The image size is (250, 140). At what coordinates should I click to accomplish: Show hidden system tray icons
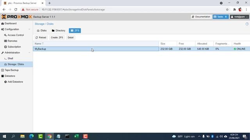pyautogui.click(x=199, y=136)
